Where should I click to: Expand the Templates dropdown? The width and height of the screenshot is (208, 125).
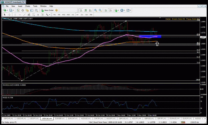[130, 10]
